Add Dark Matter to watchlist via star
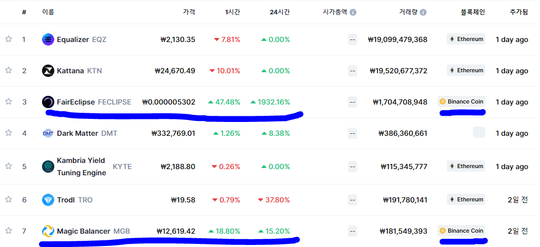Image resolution: width=540 pixels, height=247 pixels. 9,133
